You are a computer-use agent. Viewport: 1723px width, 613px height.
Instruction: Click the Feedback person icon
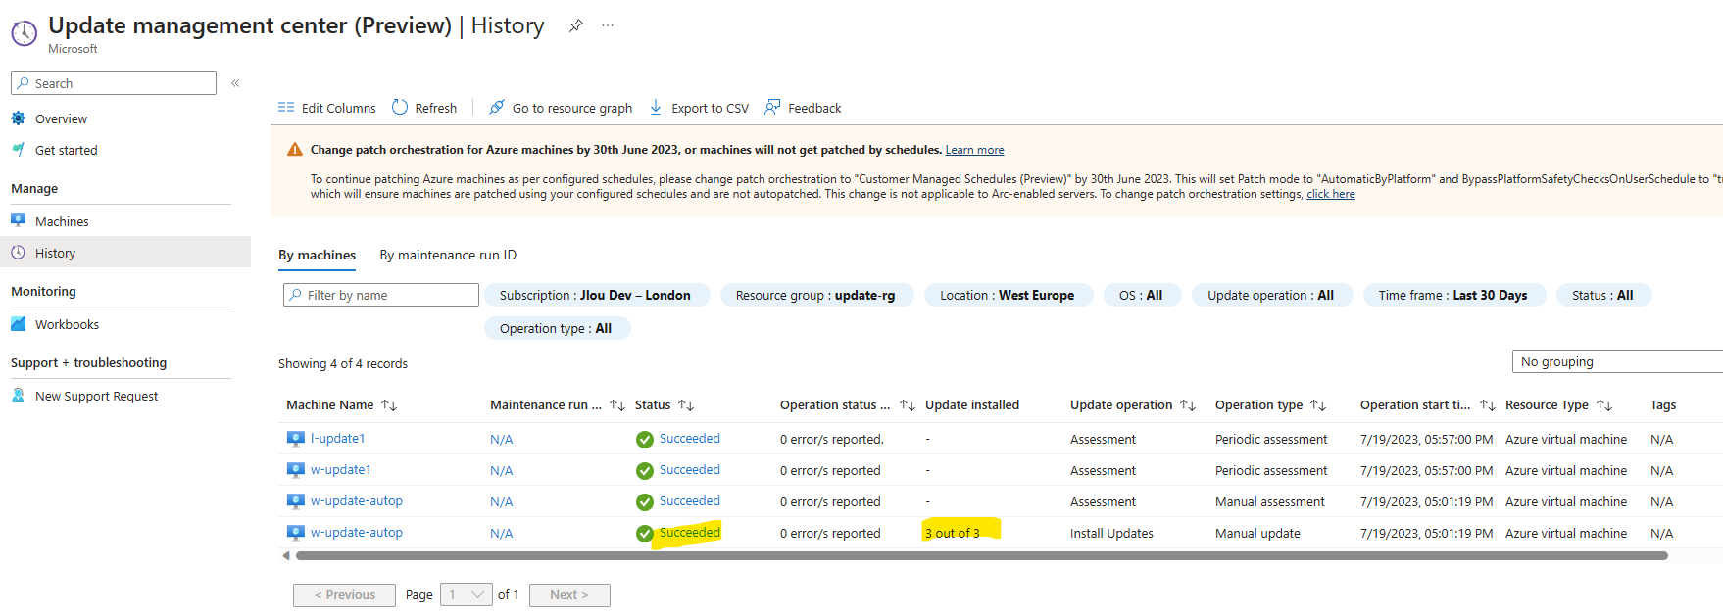coord(772,107)
